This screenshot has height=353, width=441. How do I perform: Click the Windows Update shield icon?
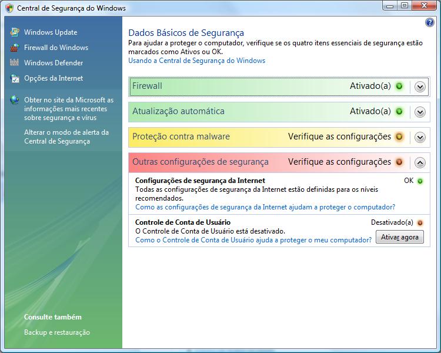[15, 32]
